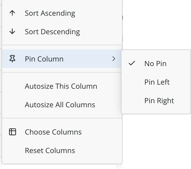This screenshot has width=191, height=169.
Task: Click empty space right of Pin Left label
Action: click(x=181, y=82)
